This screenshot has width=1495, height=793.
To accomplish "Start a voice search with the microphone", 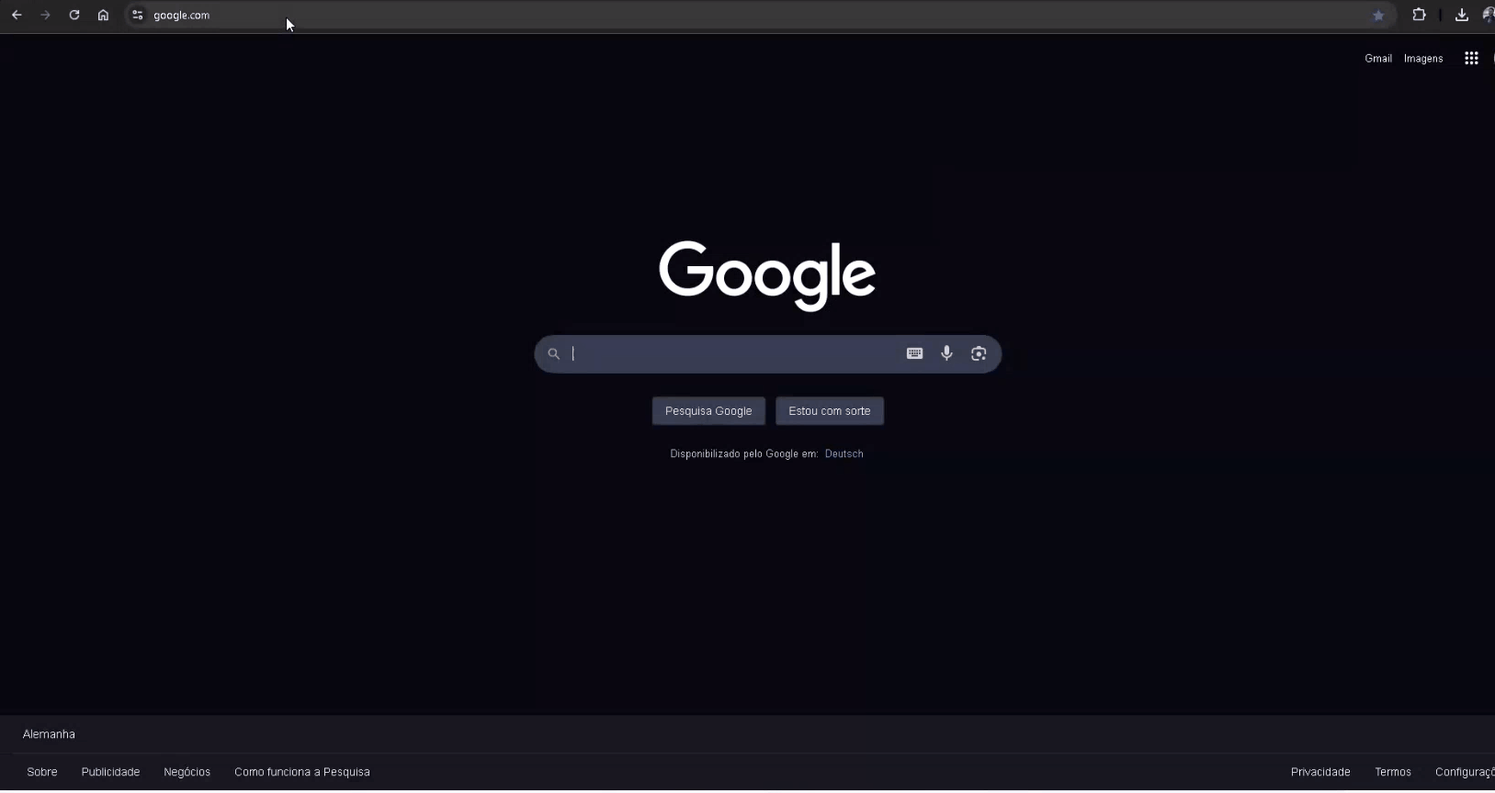I will pyautogui.click(x=946, y=354).
